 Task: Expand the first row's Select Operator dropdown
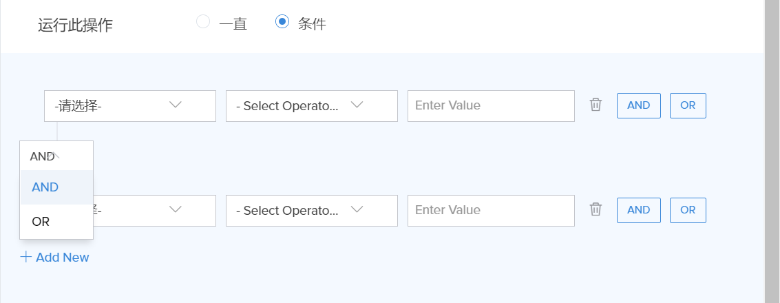[311, 105]
